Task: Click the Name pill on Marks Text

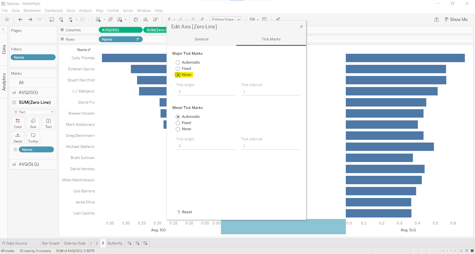Action: pyautogui.click(x=36, y=149)
